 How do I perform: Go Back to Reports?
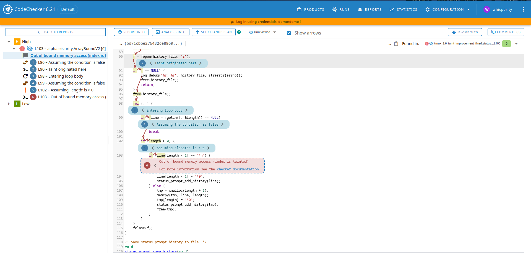coord(55,32)
